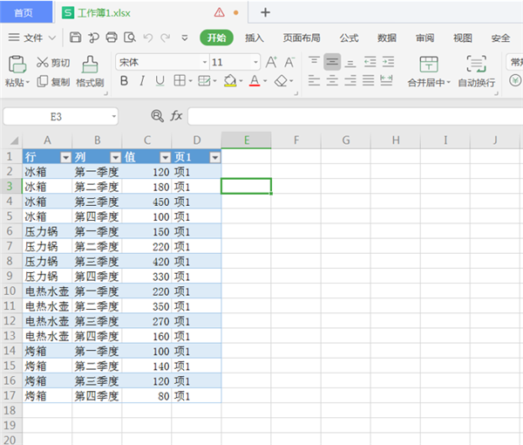The image size is (523, 445).
Task: Expand the font name dropdown (宋体)
Action: pos(205,63)
